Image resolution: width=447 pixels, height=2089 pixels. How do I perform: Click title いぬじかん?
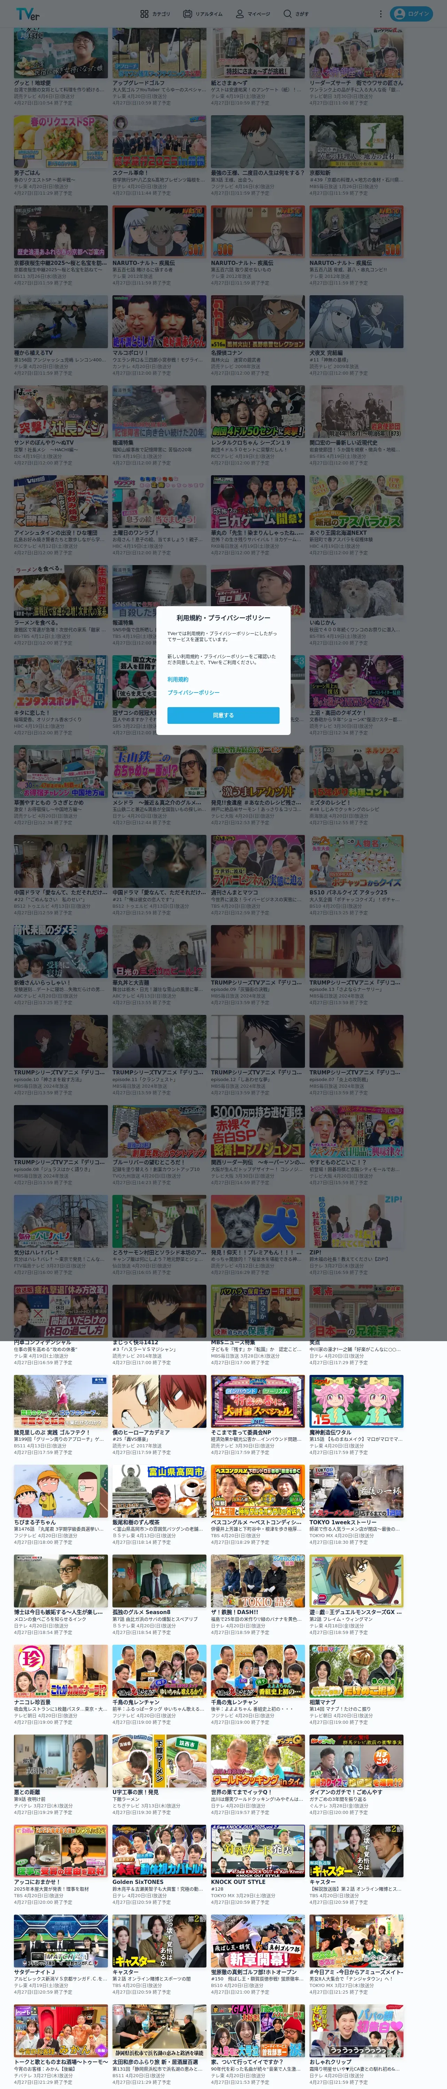coord(322,623)
